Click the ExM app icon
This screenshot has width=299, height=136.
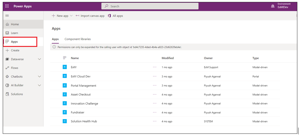pos(65,67)
